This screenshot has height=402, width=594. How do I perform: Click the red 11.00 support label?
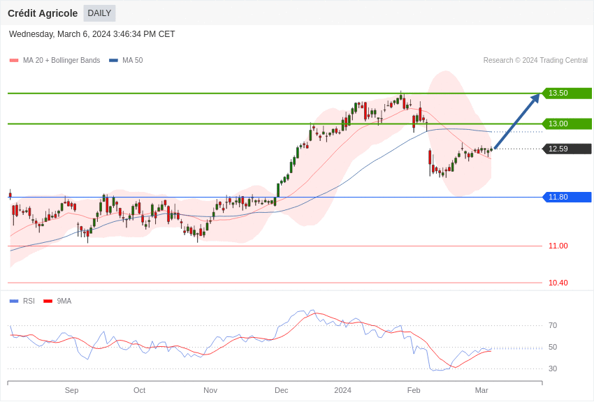pyautogui.click(x=558, y=246)
